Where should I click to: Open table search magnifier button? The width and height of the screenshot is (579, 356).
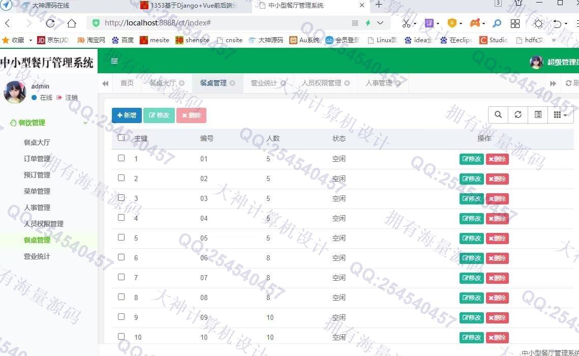tap(498, 114)
